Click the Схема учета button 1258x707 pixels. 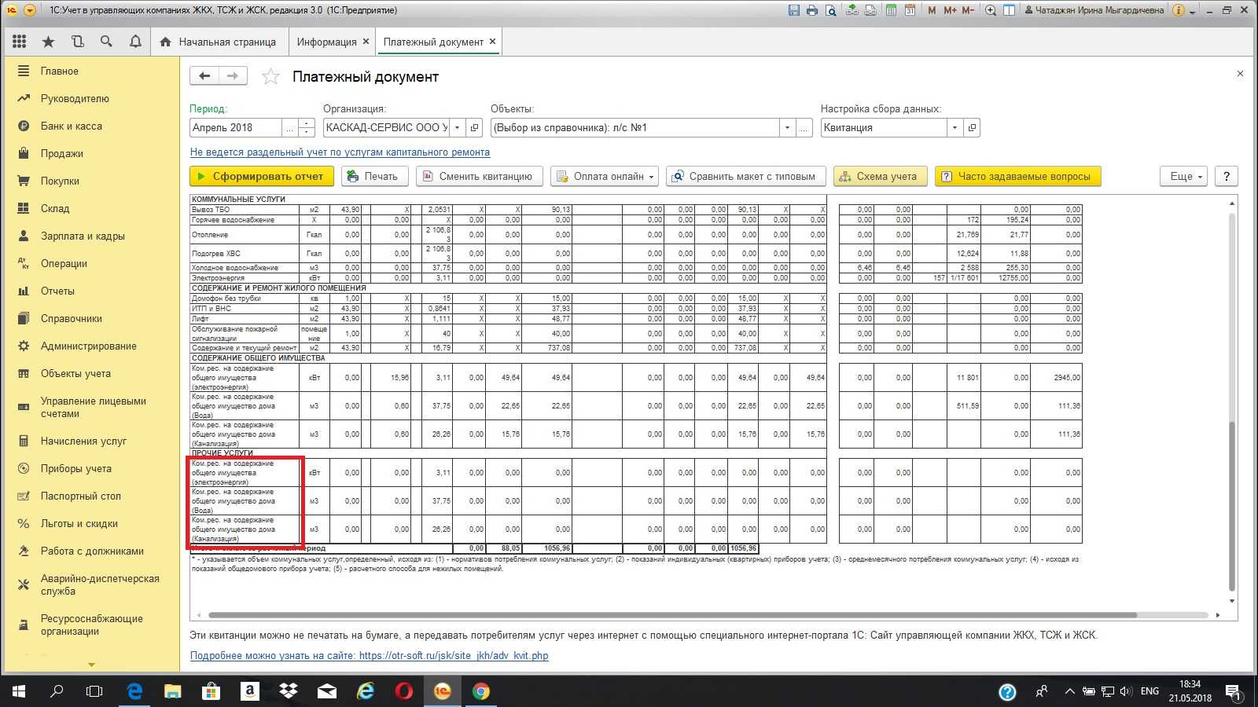click(881, 176)
